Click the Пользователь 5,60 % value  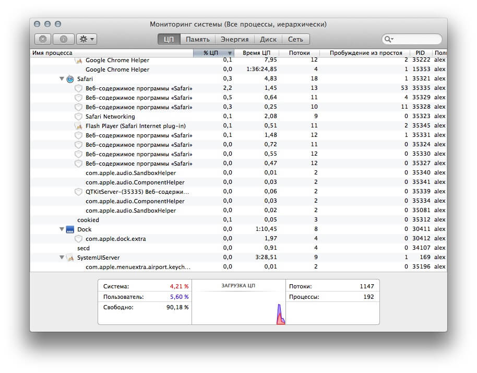pos(179,297)
